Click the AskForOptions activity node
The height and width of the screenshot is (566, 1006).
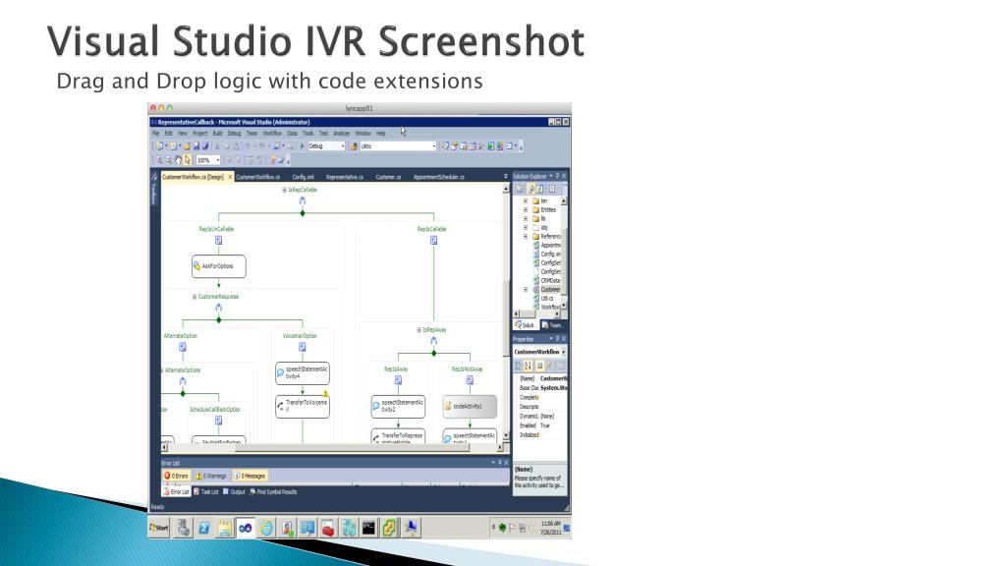[218, 266]
